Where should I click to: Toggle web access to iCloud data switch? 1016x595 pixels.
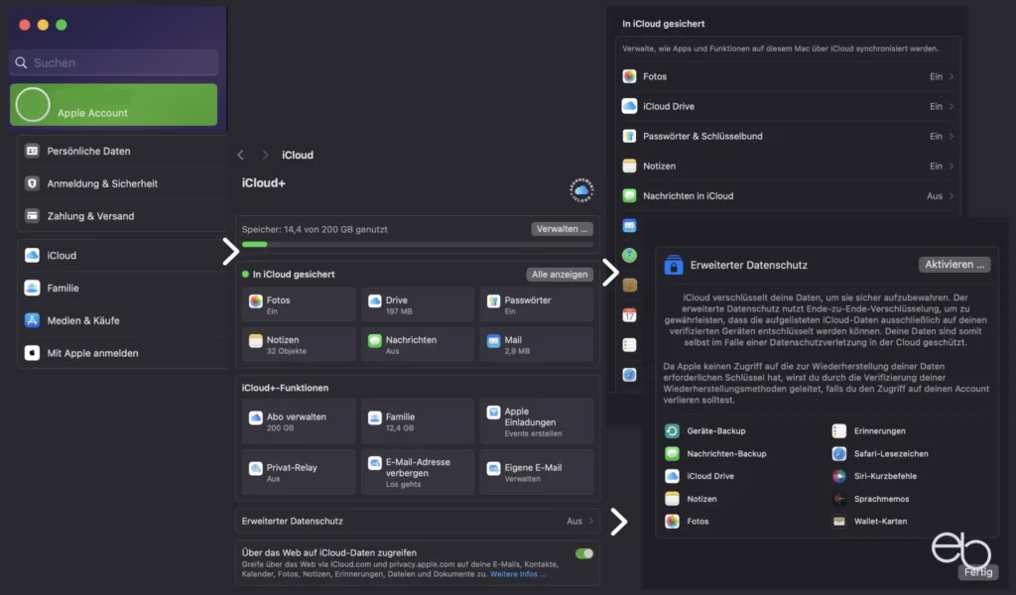[583, 553]
